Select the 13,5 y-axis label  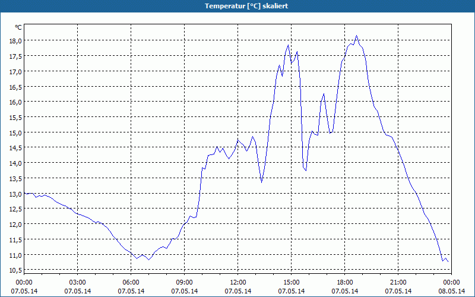coord(15,179)
